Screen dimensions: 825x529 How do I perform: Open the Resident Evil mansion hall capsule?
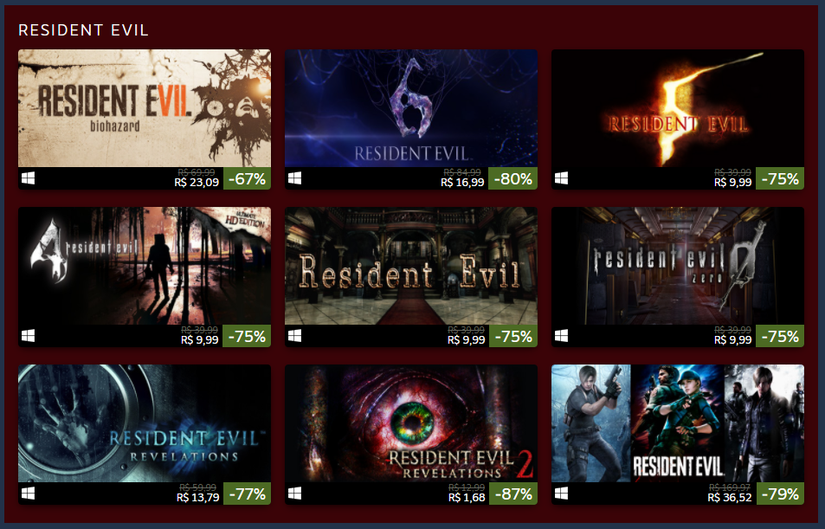[x=411, y=266]
